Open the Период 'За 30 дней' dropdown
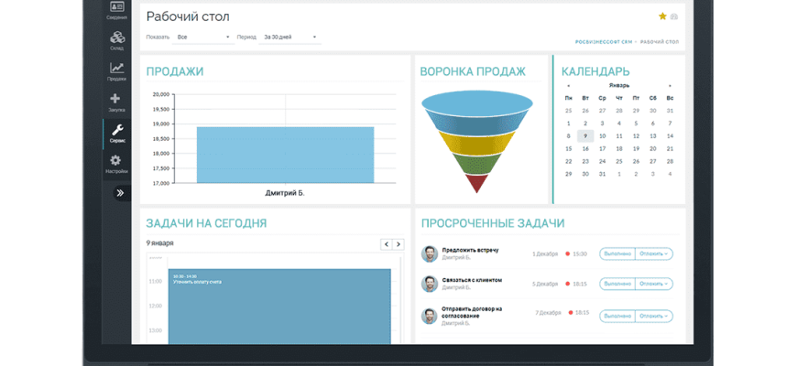 (290, 38)
